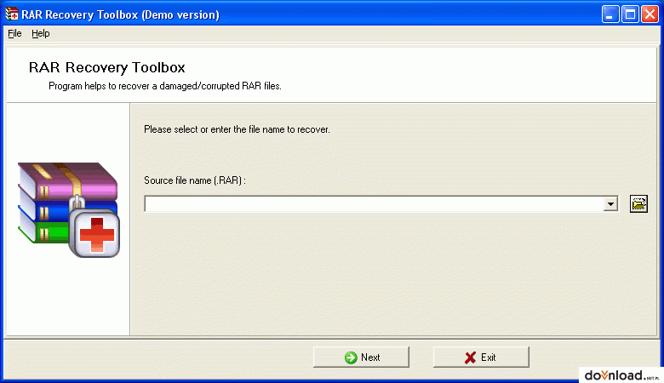Click the 'RAR Recovery Toolbox' heading text
The width and height of the screenshot is (664, 383).
[x=106, y=67]
